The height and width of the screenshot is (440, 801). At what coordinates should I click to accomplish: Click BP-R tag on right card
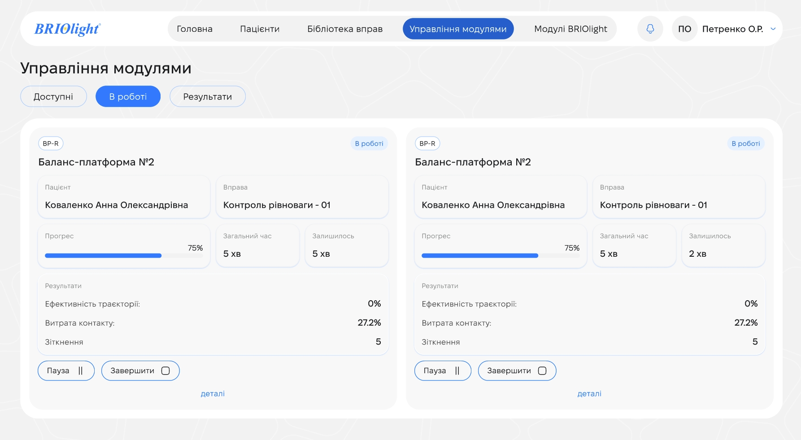427,143
